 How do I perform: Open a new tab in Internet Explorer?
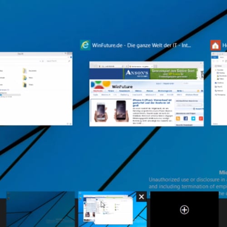(x=155, y=66)
